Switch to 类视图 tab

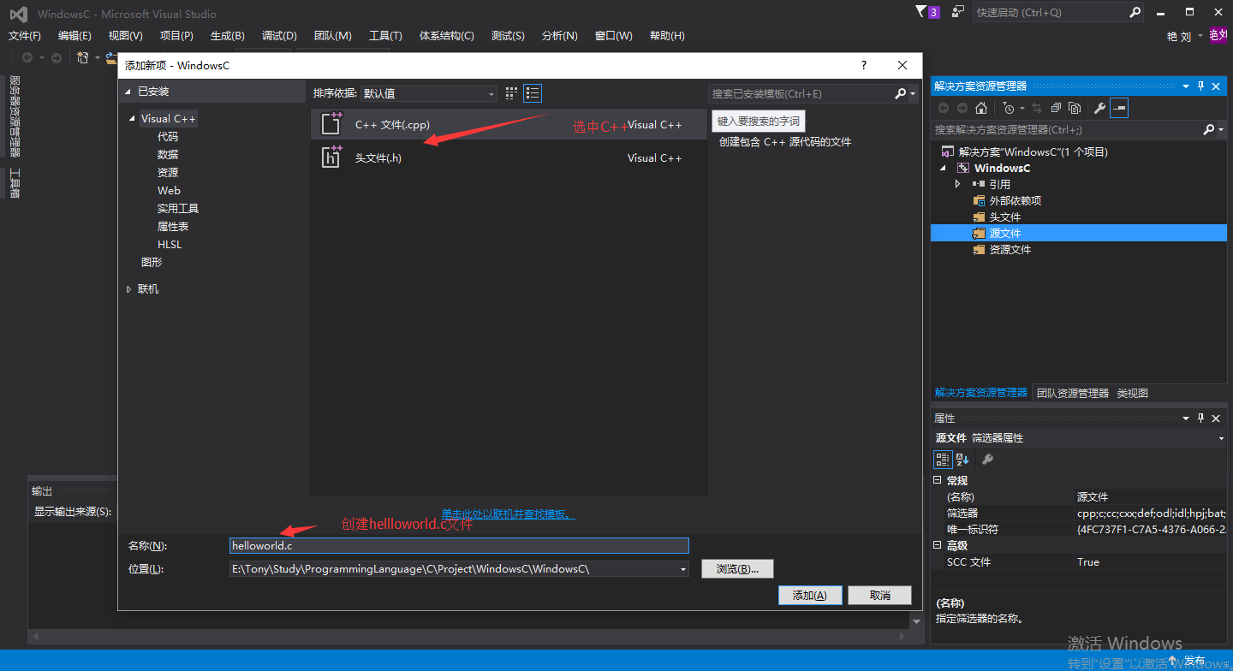pyautogui.click(x=1132, y=393)
